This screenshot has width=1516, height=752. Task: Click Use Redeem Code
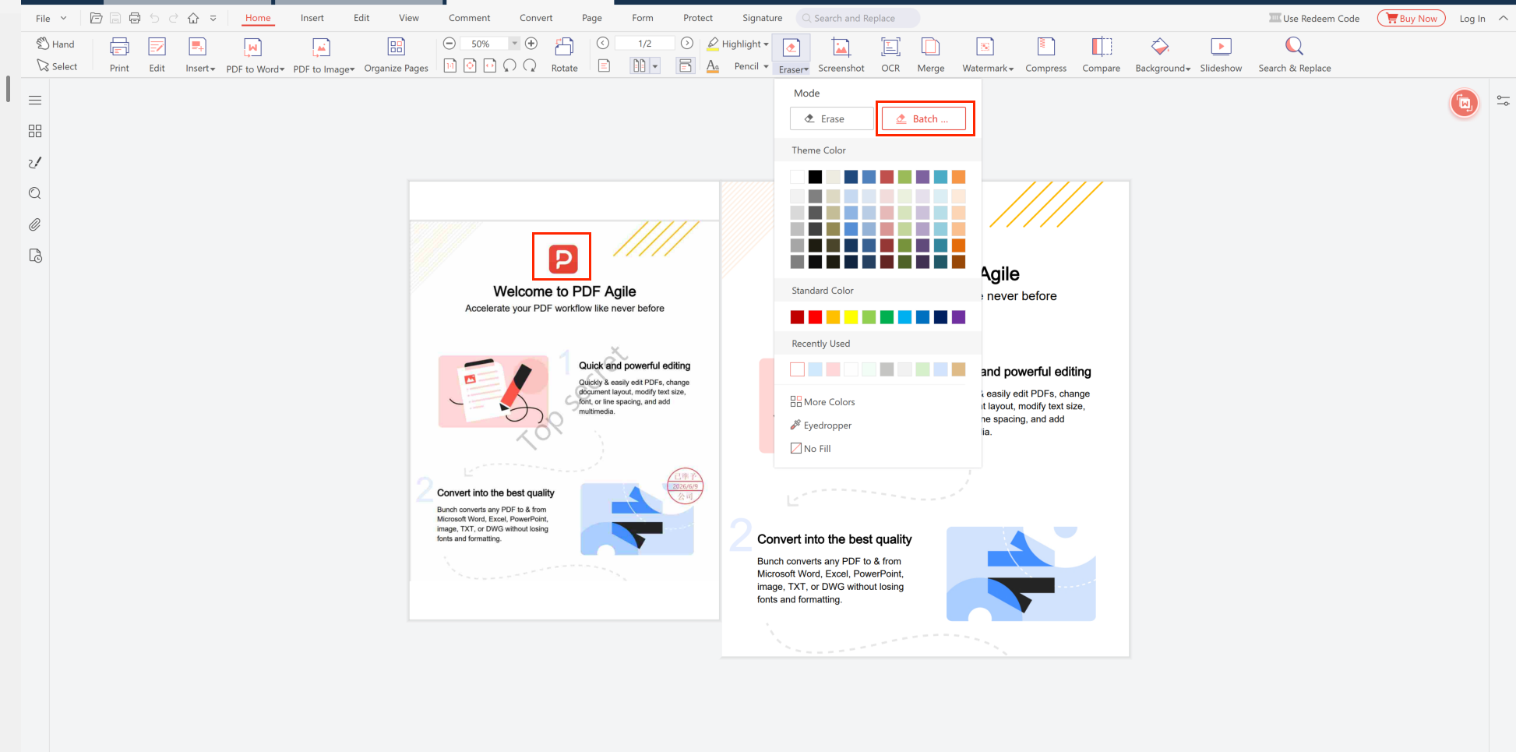coord(1314,18)
